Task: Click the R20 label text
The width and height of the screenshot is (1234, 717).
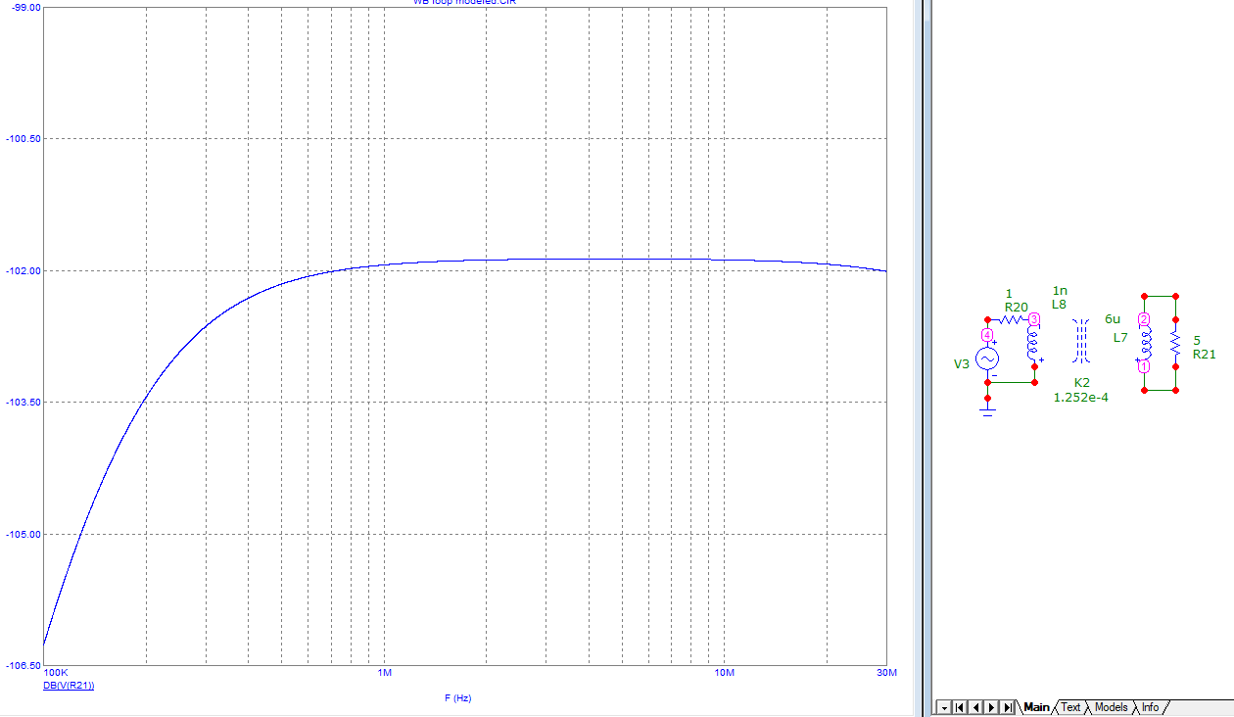Action: tap(1016, 307)
